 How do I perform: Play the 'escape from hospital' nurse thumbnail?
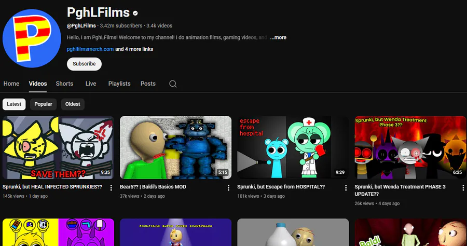[x=293, y=147]
